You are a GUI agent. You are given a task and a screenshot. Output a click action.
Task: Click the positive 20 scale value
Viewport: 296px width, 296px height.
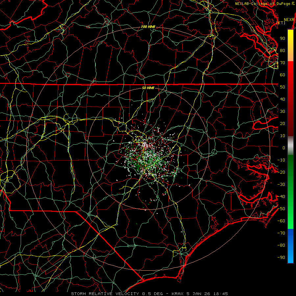[x=283, y=124]
